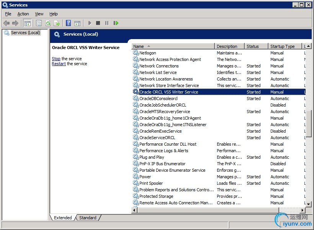Open the View menu
The height and width of the screenshot is (230, 314).
pyautogui.click(x=39, y=14)
